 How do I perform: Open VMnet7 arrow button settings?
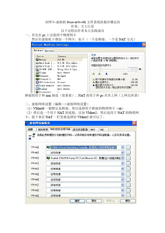(128, 185)
